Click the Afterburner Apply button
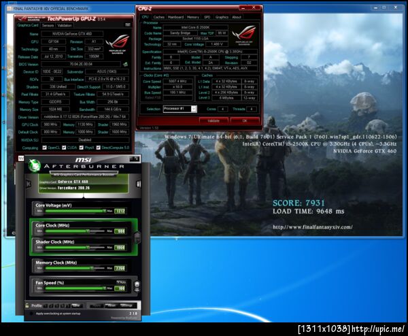The image size is (408, 336). pos(96,306)
